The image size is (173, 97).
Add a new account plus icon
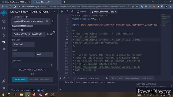(22, 30)
